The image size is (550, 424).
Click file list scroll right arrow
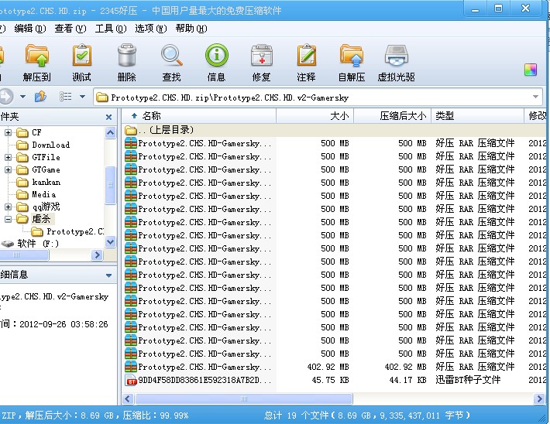[539, 398]
